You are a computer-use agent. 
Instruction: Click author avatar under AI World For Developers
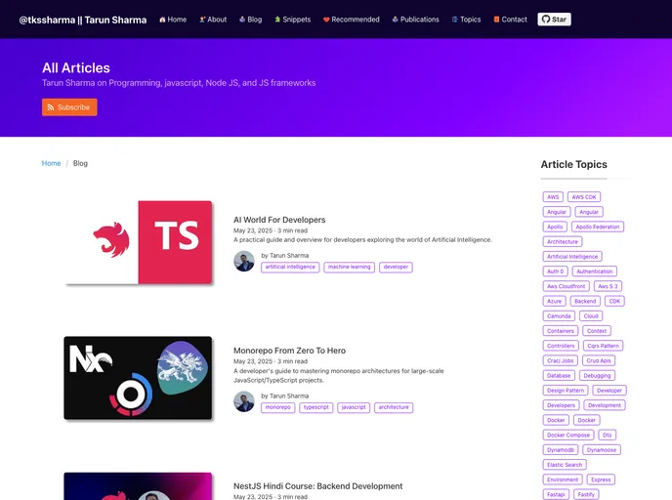(x=244, y=261)
